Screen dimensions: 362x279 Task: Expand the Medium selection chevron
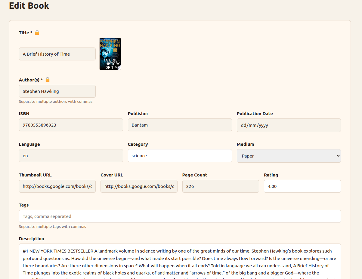[337, 156]
